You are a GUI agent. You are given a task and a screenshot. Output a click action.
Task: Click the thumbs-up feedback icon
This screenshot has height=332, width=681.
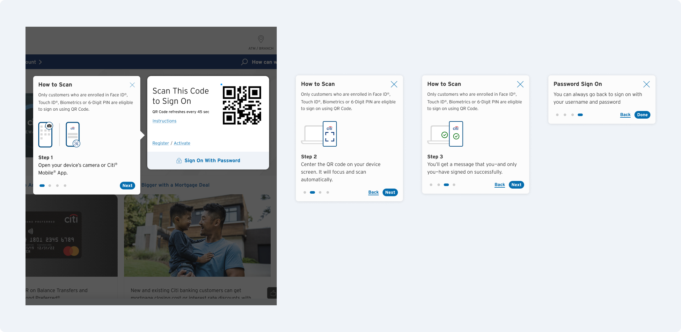(273, 293)
